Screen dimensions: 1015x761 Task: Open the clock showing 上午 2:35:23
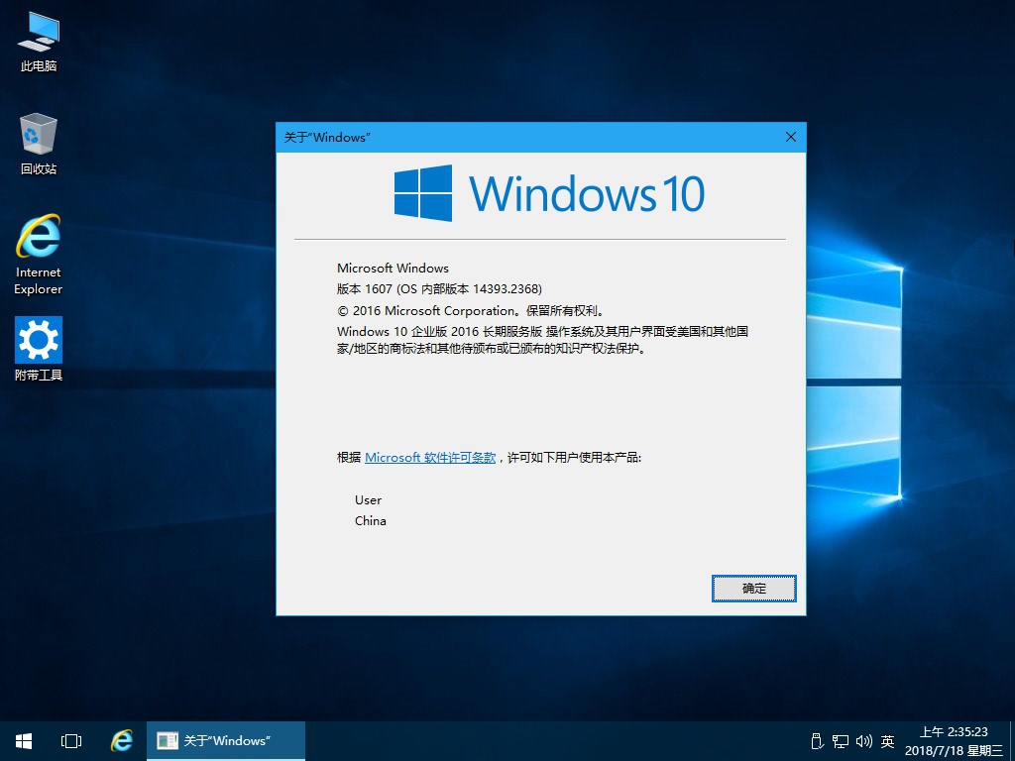[x=954, y=741]
